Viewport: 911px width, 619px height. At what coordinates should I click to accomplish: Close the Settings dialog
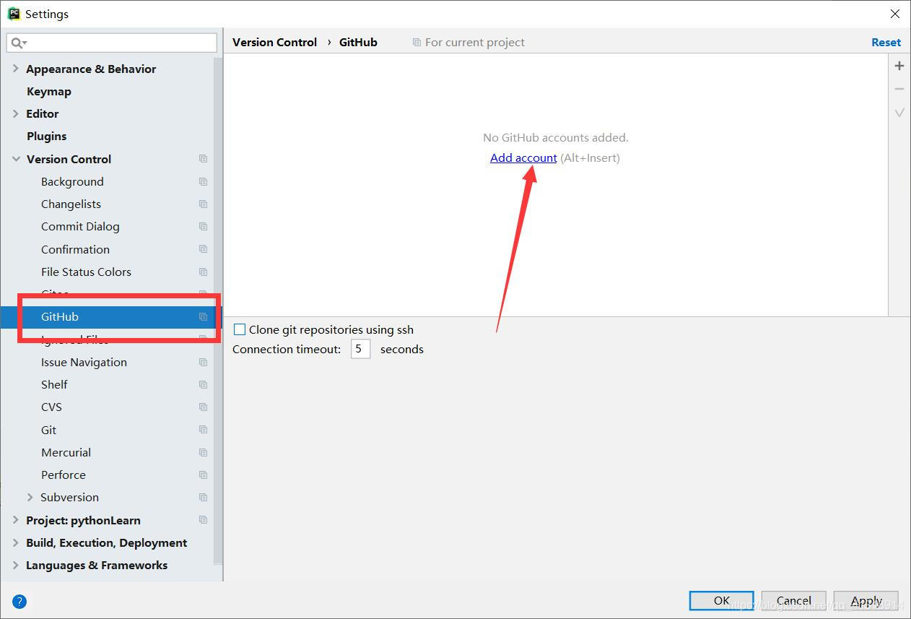point(895,14)
